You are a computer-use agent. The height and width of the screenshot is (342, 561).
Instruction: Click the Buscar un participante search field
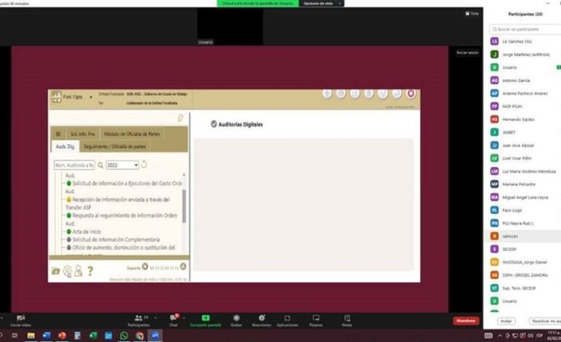click(x=525, y=29)
